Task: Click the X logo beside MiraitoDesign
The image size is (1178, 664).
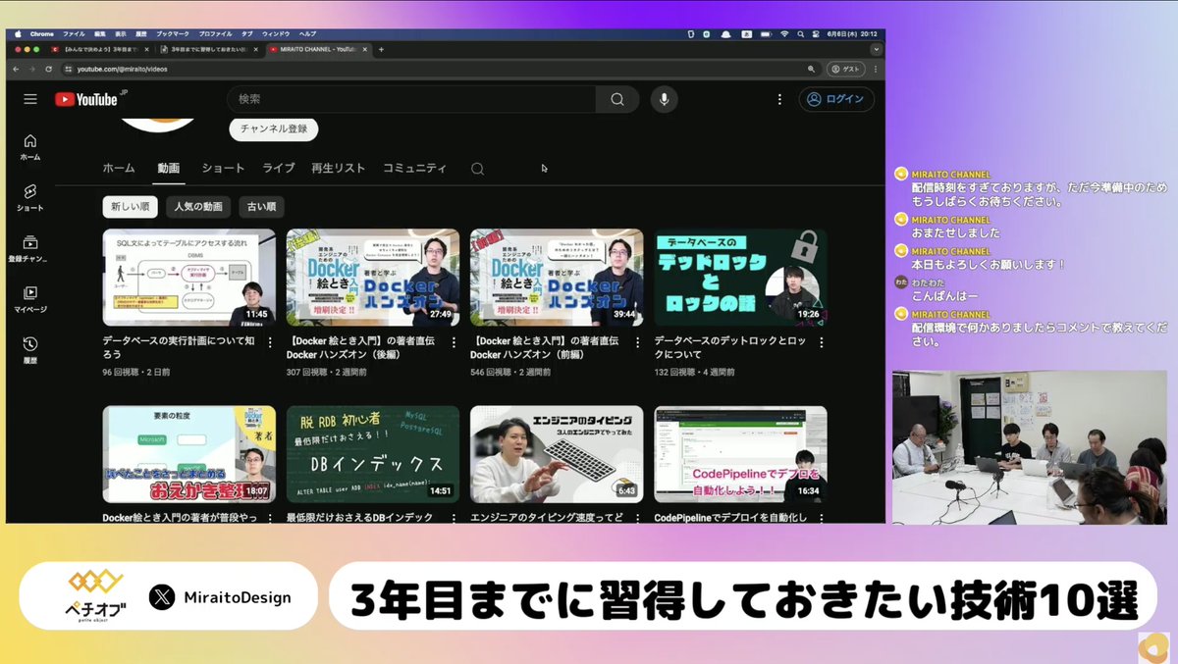Action: [x=163, y=597]
